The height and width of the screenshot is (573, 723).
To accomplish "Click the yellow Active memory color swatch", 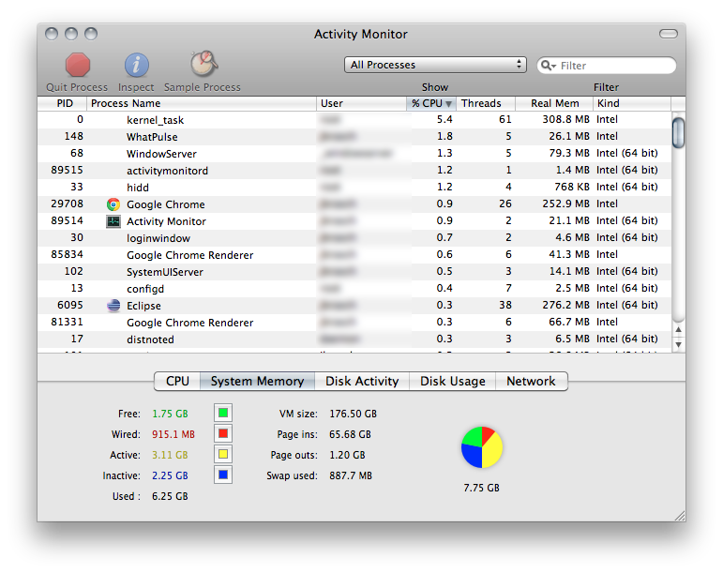I will pos(223,454).
